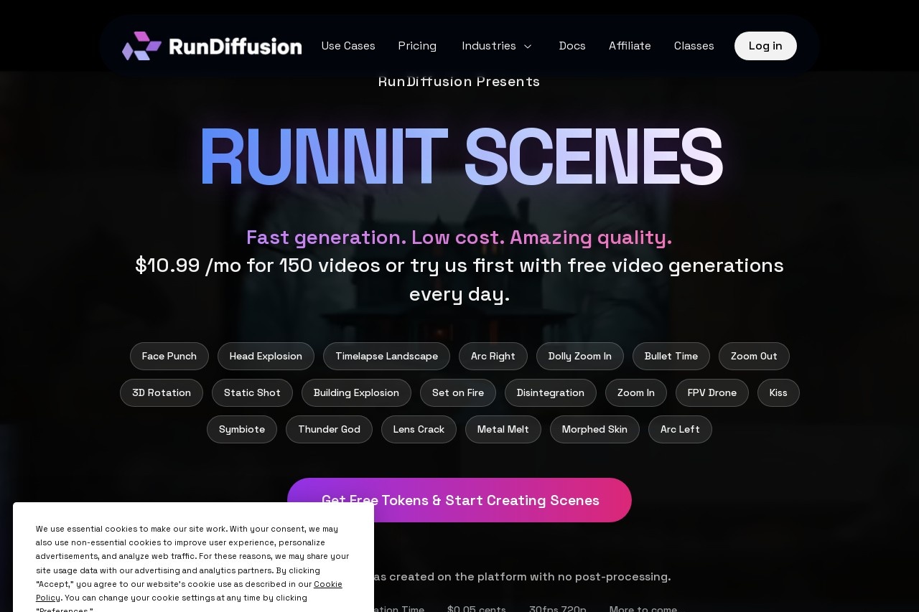The width and height of the screenshot is (919, 612).
Task: Pick the Kiss tag
Action: coord(778,392)
